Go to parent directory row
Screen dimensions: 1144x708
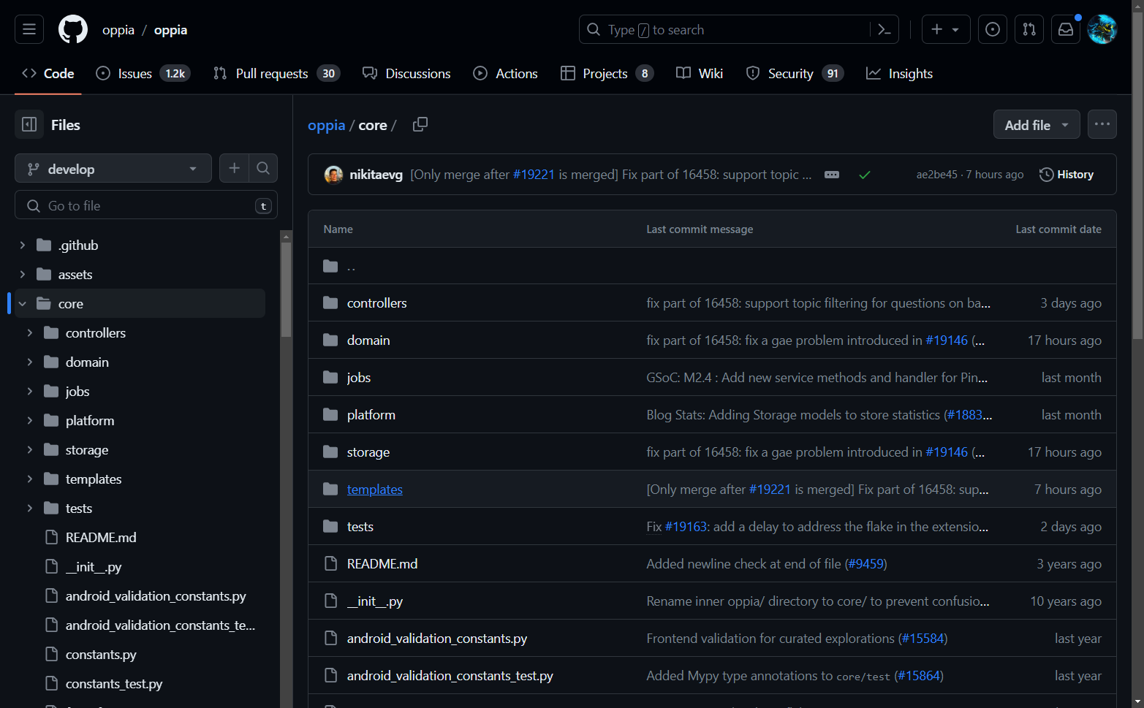click(x=712, y=266)
